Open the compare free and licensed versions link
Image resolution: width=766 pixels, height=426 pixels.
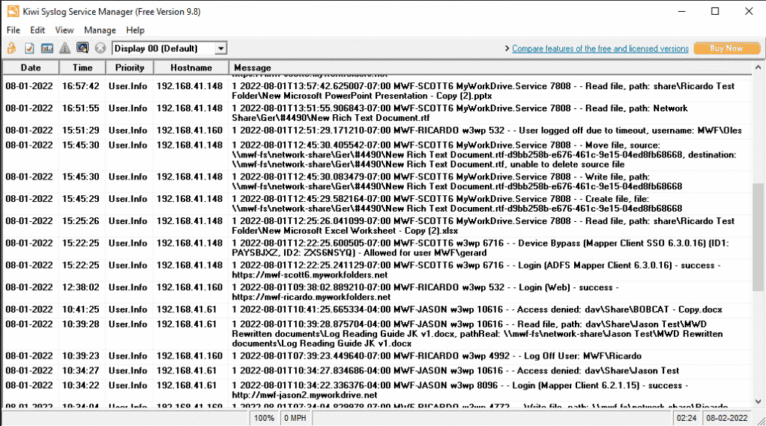(x=600, y=49)
